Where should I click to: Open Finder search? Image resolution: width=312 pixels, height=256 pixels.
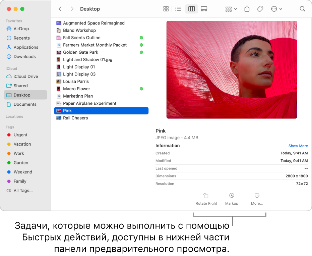302,9
